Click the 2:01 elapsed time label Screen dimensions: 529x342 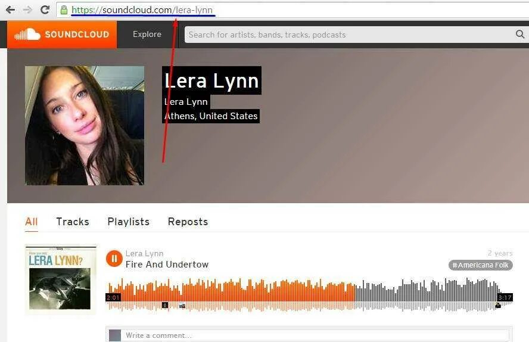(113, 297)
